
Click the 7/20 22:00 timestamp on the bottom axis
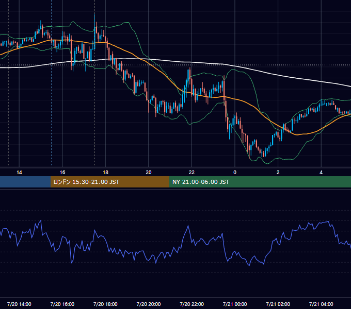[x=192, y=304]
